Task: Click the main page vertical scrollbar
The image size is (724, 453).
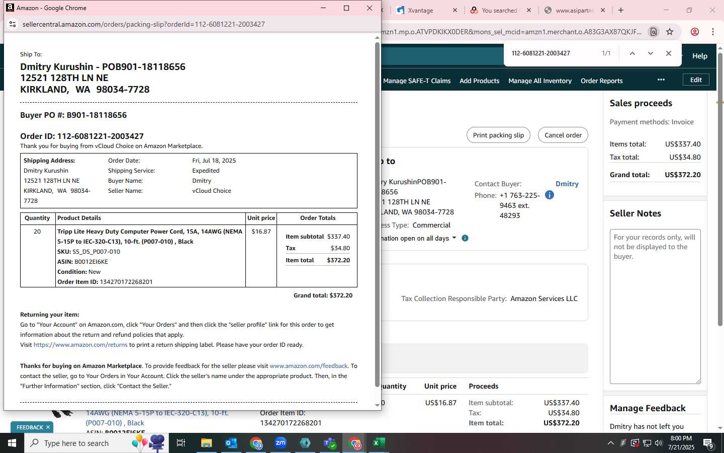Action: tap(720, 189)
